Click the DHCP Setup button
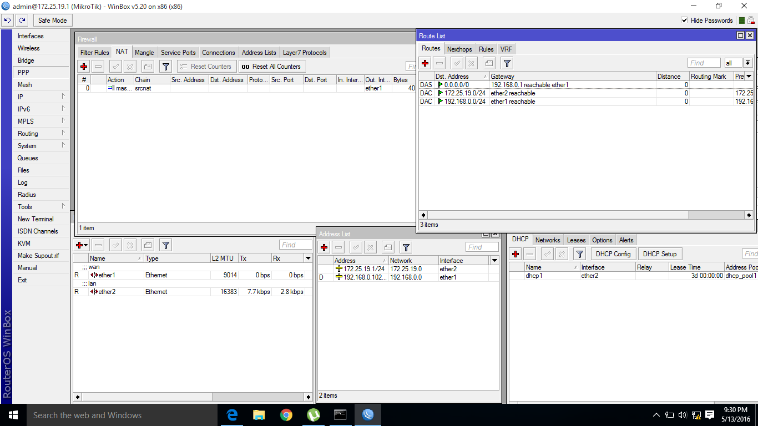This screenshot has height=426, width=758. (660, 254)
